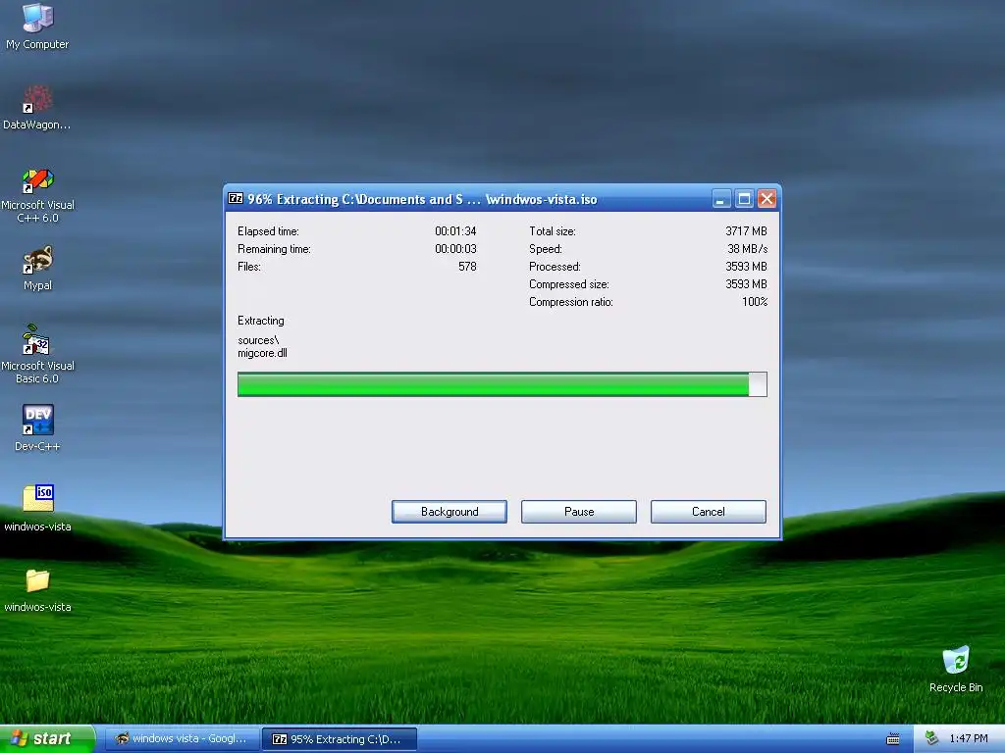Pause the extraction
This screenshot has height=753, width=1005.
[x=579, y=512]
